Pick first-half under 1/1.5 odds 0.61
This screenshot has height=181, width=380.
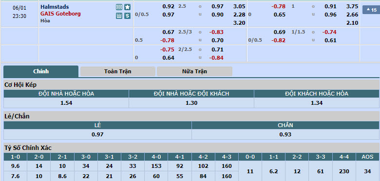331,40
